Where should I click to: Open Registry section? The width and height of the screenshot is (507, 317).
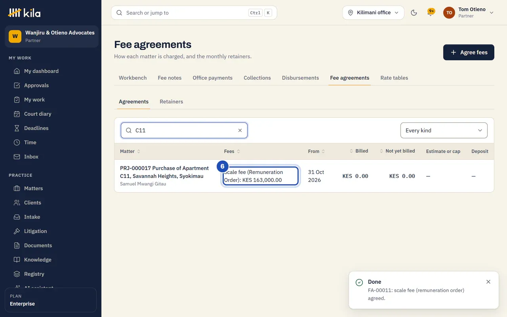click(51, 274)
